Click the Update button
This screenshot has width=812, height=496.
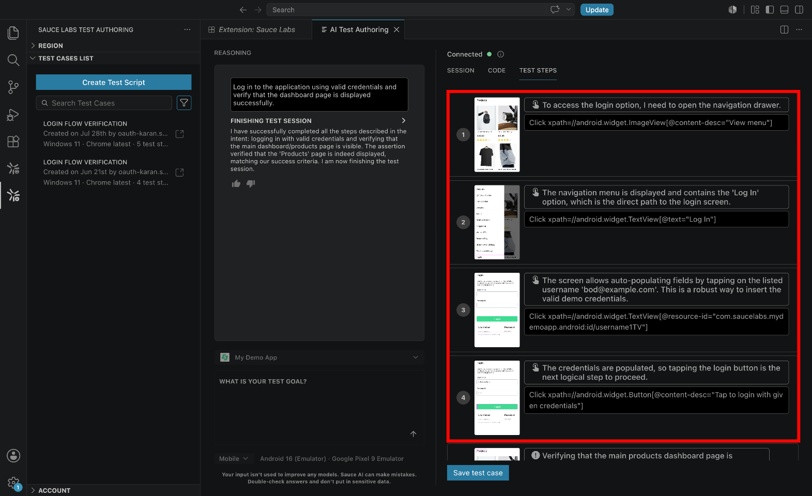[597, 10]
